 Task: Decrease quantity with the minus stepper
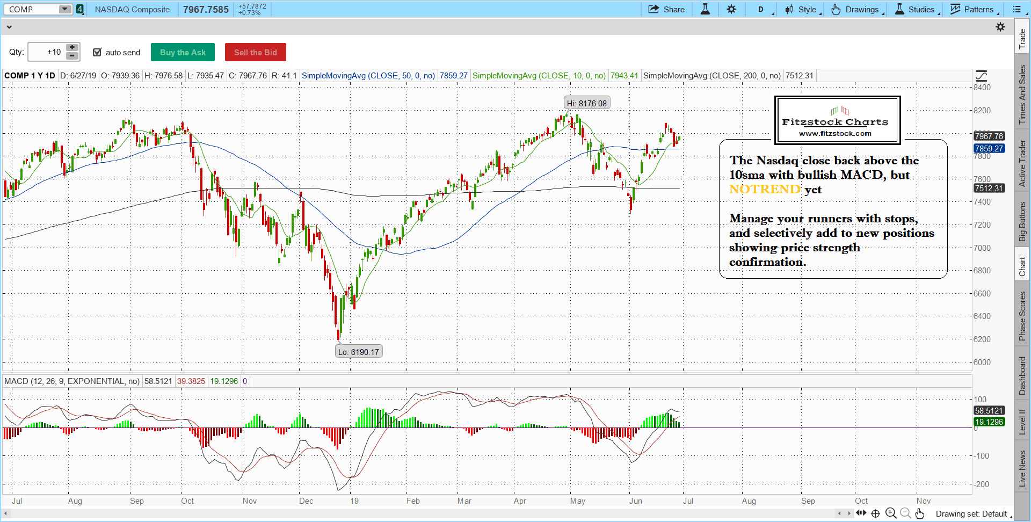click(72, 56)
